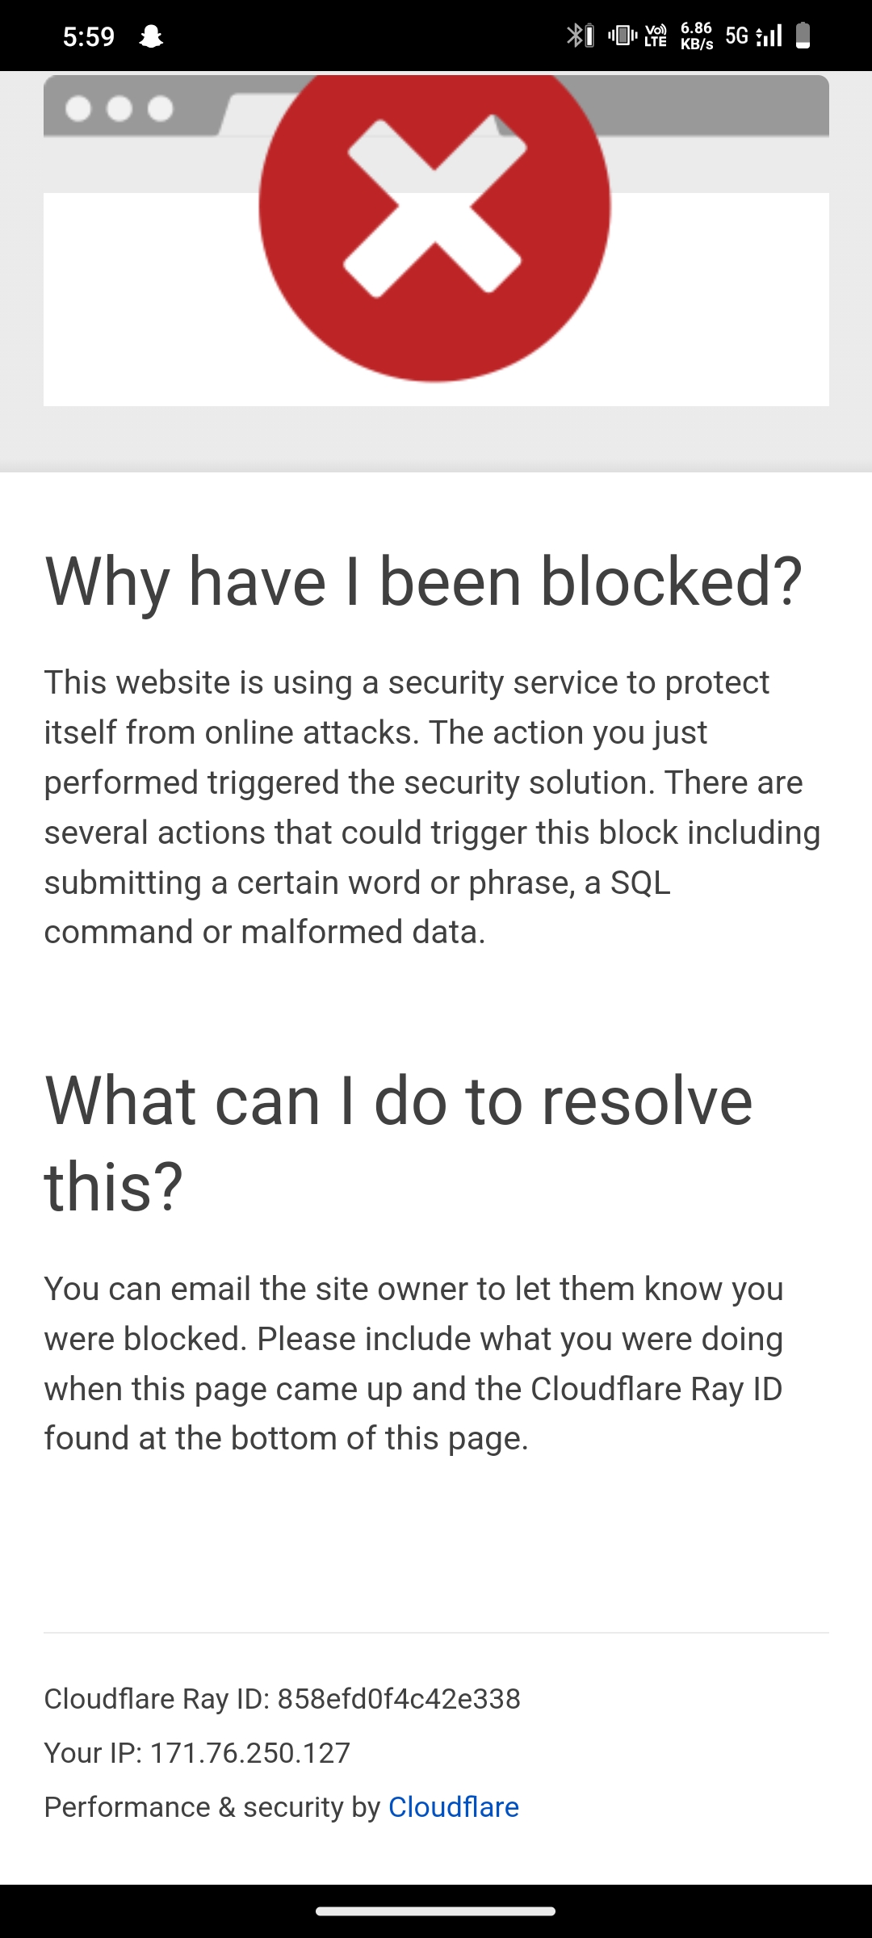Tap the VoLTE status indicator
The image size is (872, 1938).
coord(656,36)
